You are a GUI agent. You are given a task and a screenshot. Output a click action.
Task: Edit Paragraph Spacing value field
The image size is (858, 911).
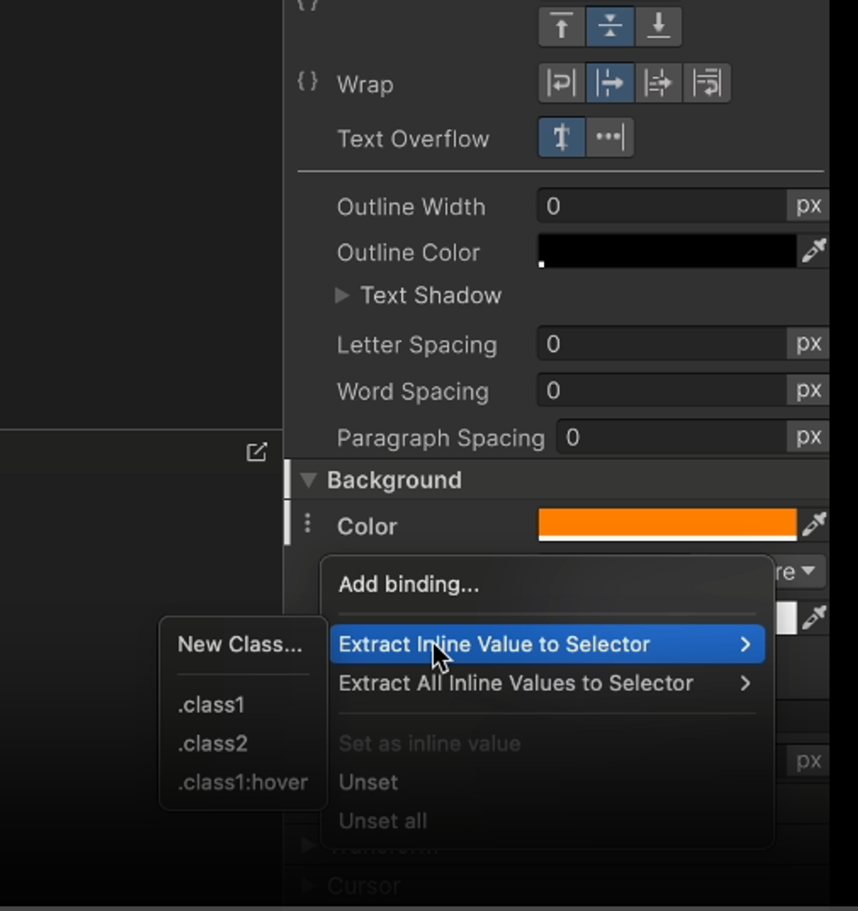pos(672,437)
